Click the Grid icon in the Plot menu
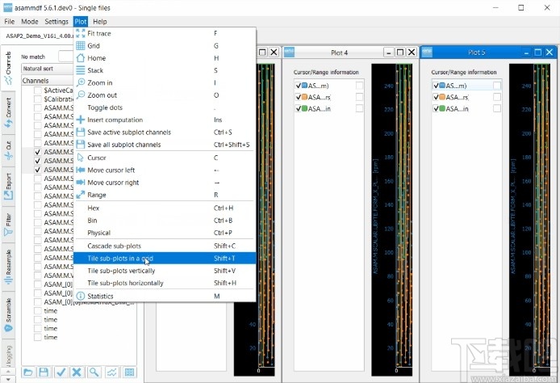 (x=81, y=45)
